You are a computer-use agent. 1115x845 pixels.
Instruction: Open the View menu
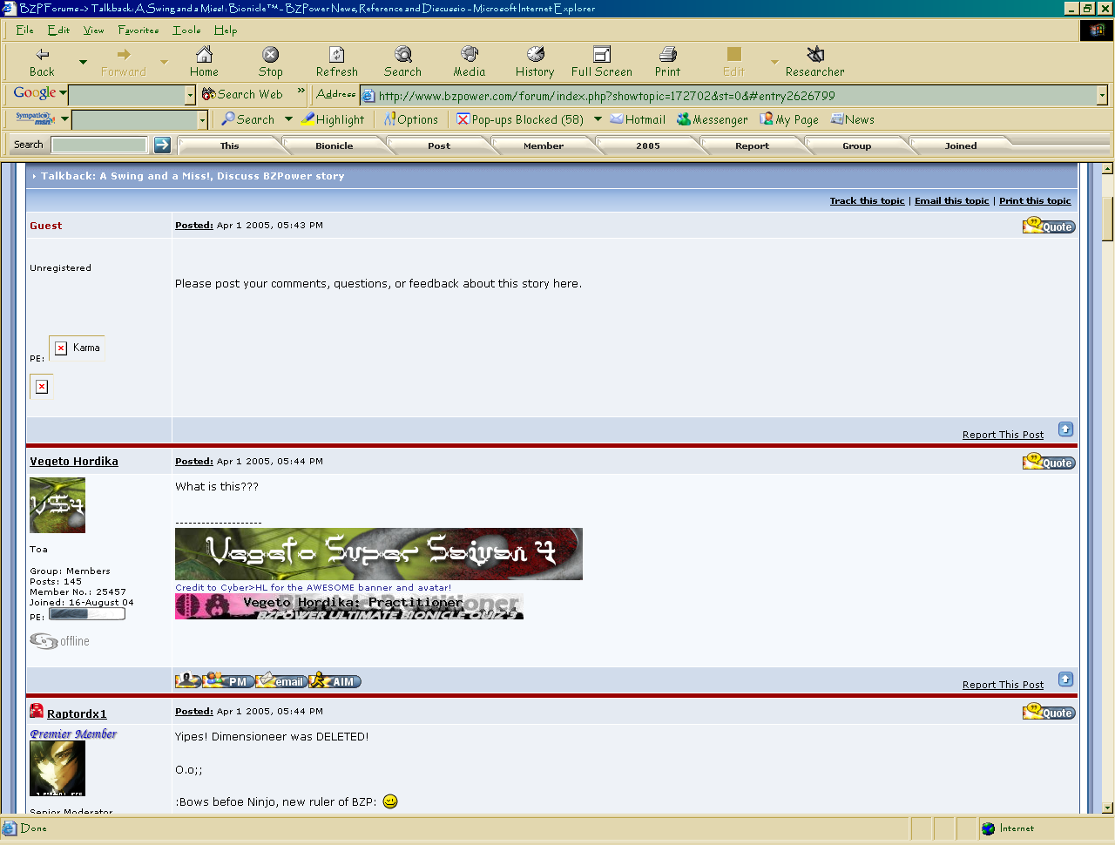pyautogui.click(x=93, y=30)
